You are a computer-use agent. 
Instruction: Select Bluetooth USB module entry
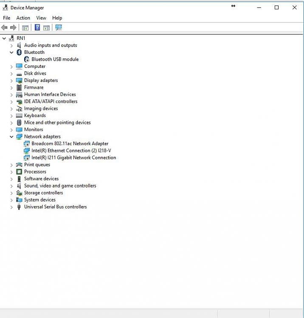point(55,59)
